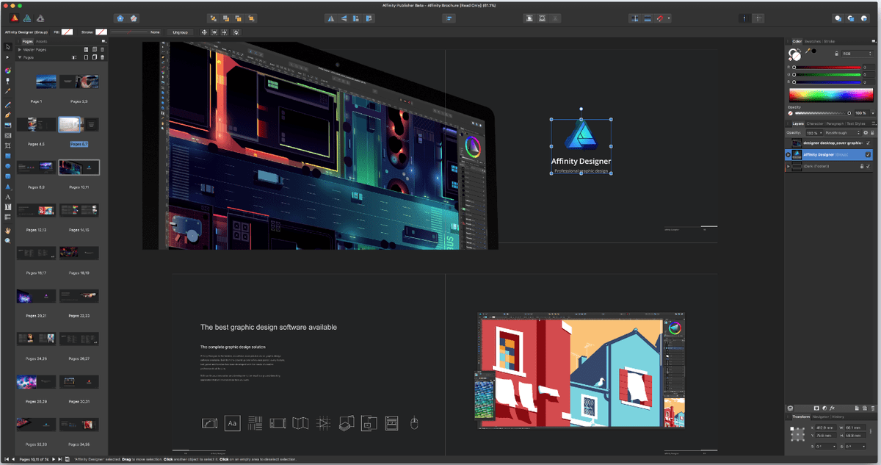This screenshot has width=881, height=465.
Task: Select the Node tool
Action: coord(8,57)
